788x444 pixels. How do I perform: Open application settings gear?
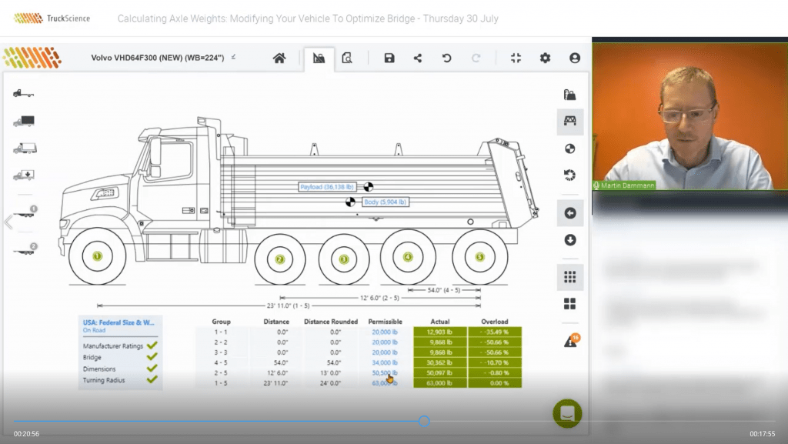pos(545,58)
